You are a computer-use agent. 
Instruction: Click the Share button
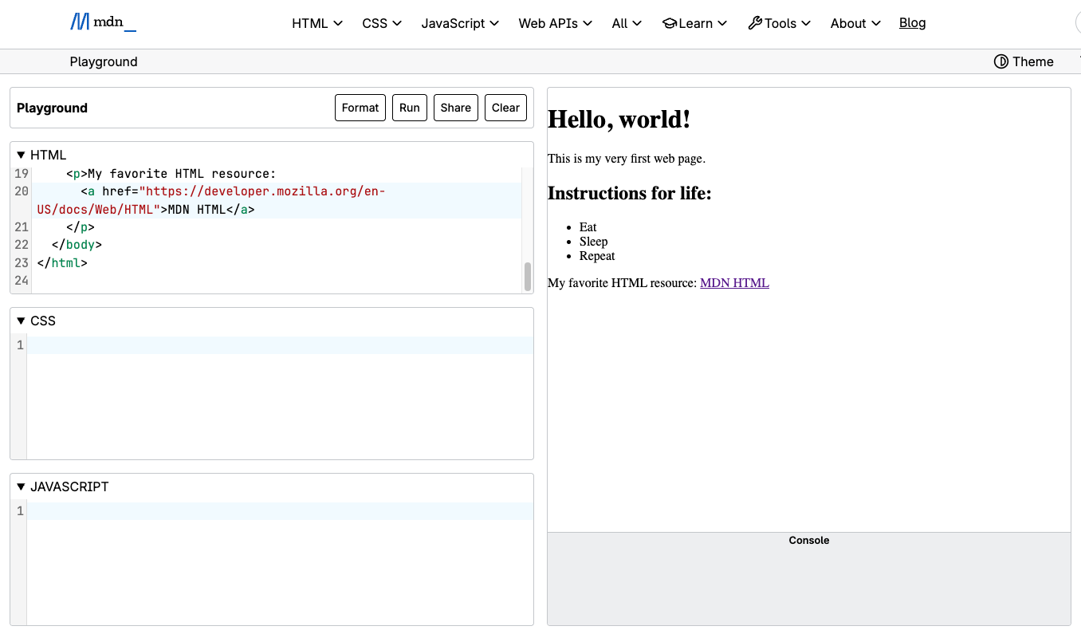[x=456, y=108]
